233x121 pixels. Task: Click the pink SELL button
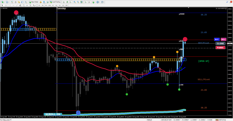(x=223, y=39)
